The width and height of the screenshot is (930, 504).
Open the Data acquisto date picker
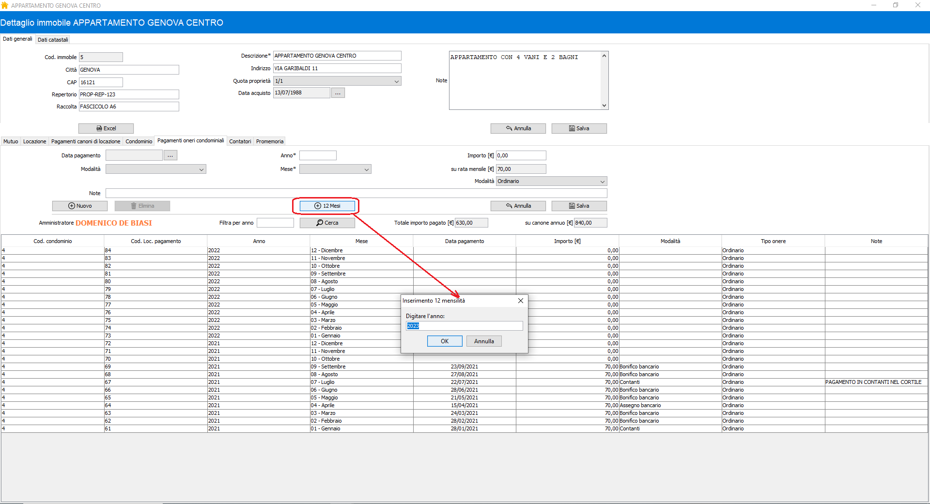338,93
